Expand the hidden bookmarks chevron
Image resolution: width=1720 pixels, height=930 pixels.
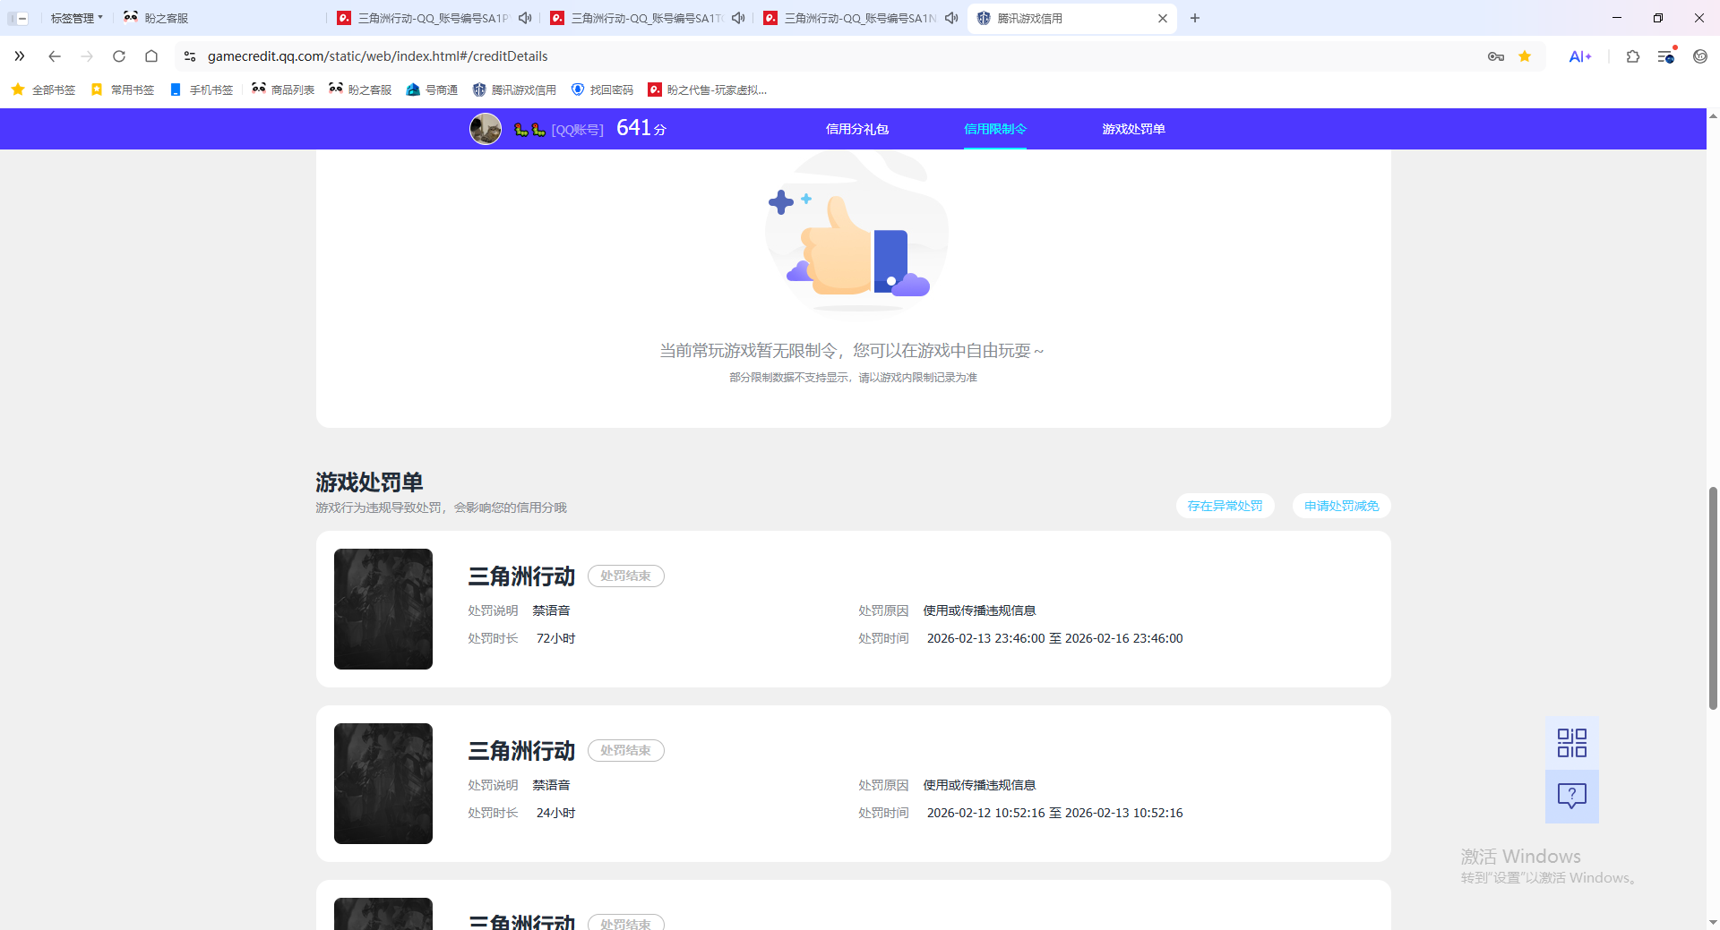coord(19,55)
